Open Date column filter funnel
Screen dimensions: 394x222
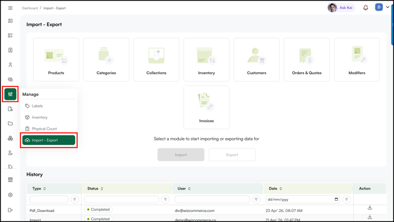(x=346, y=200)
